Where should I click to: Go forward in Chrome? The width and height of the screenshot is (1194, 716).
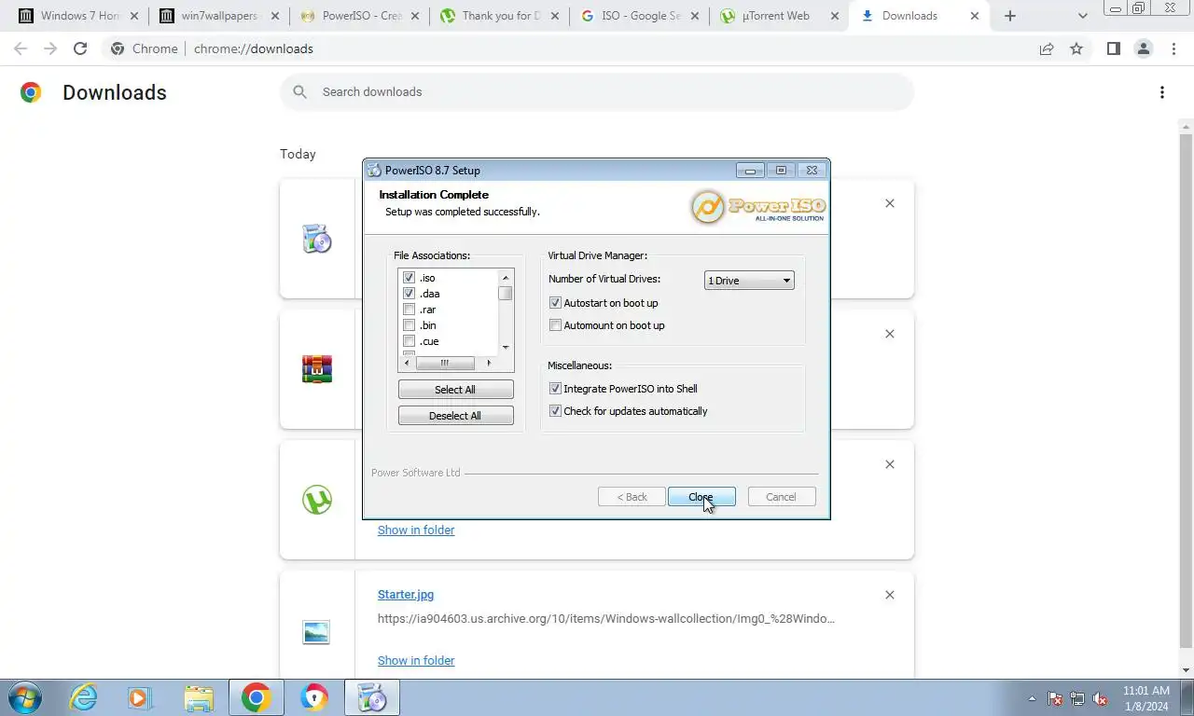50,48
